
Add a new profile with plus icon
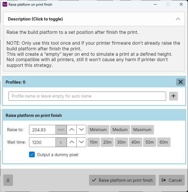coord(173,96)
